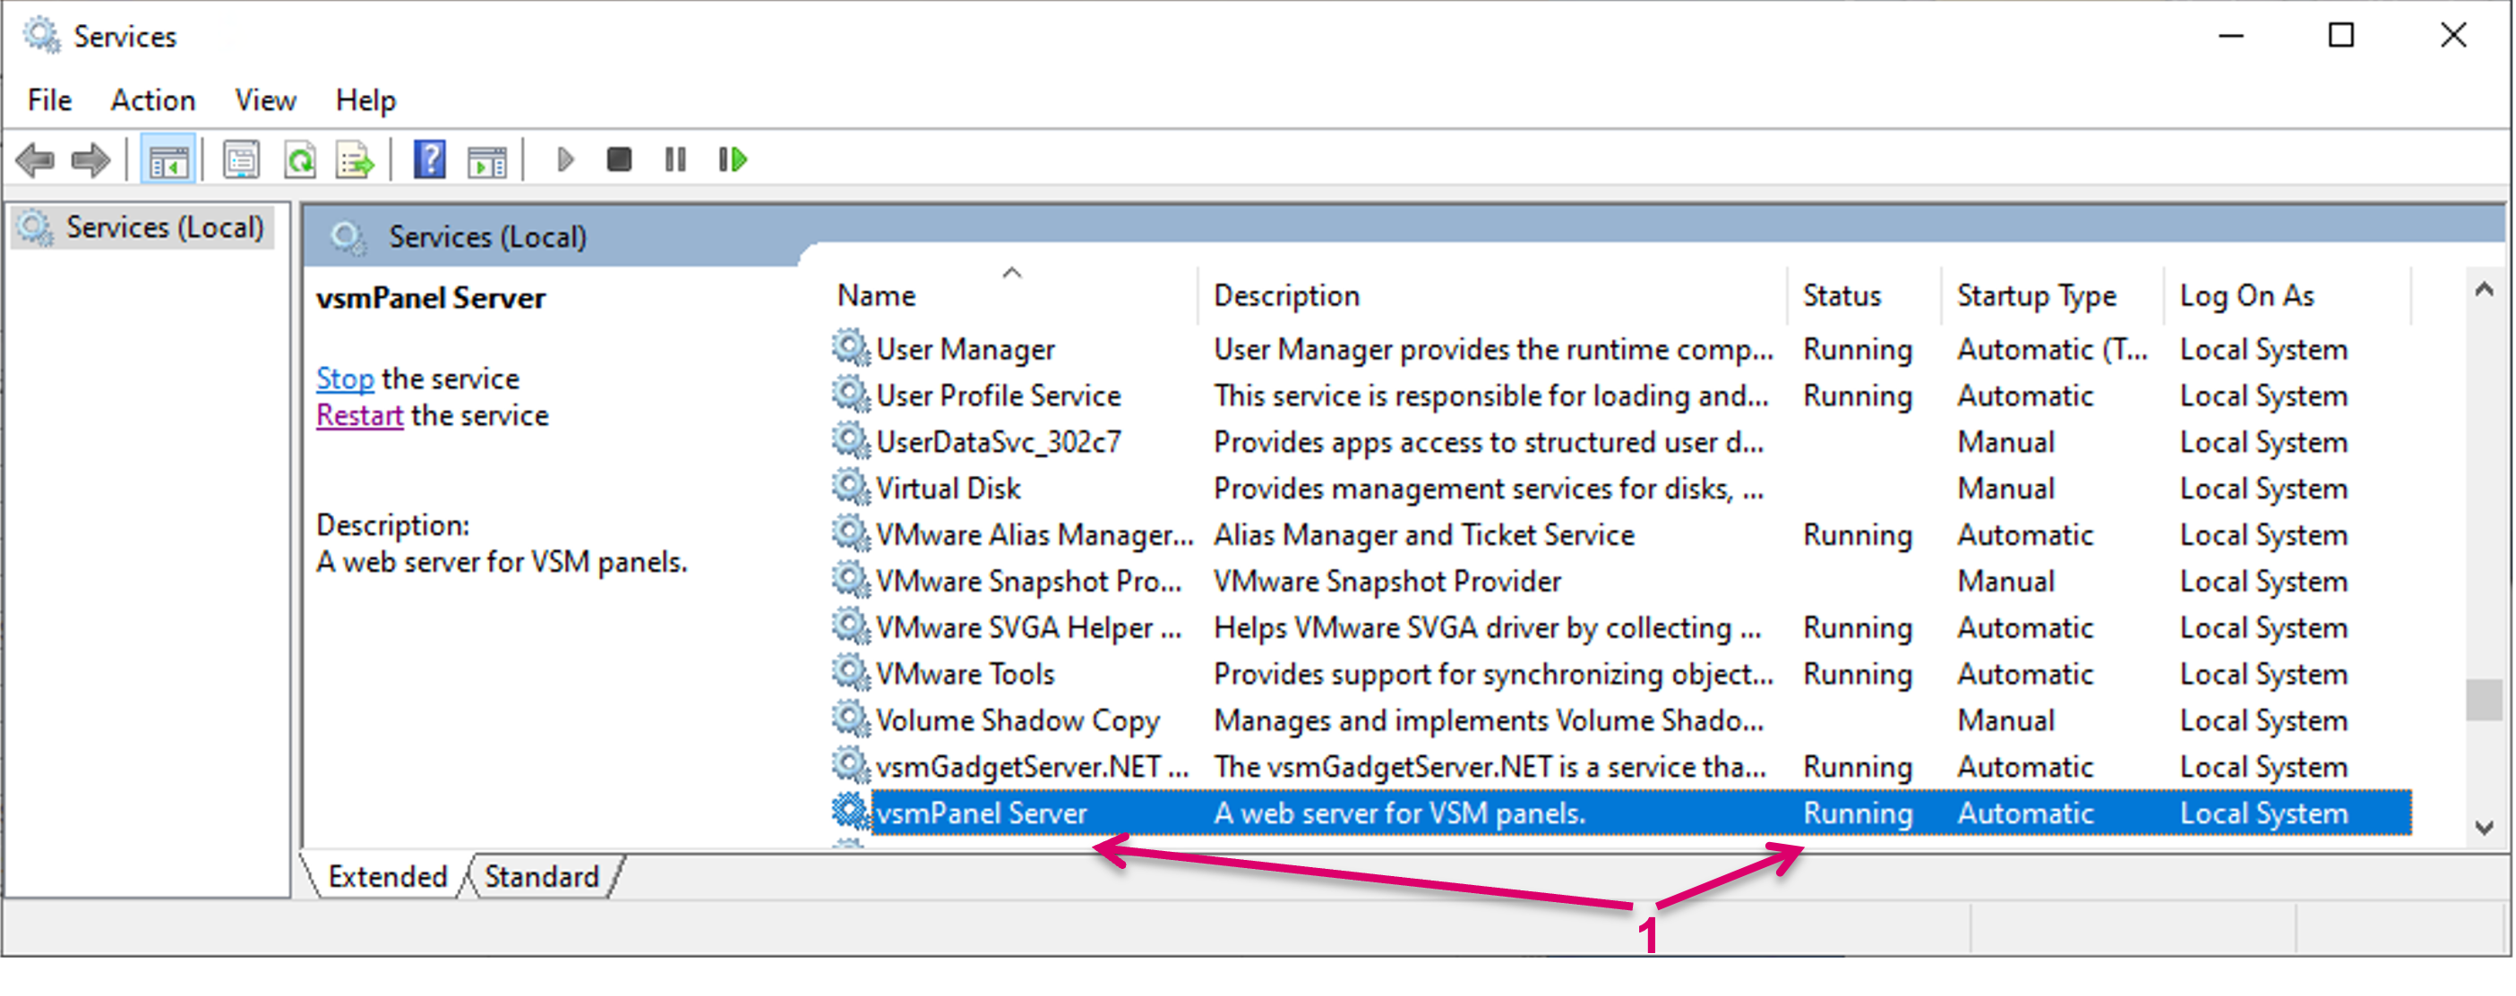This screenshot has width=2516, height=996.
Task: Click the Back arrow toolbar icon
Action: click(x=36, y=160)
